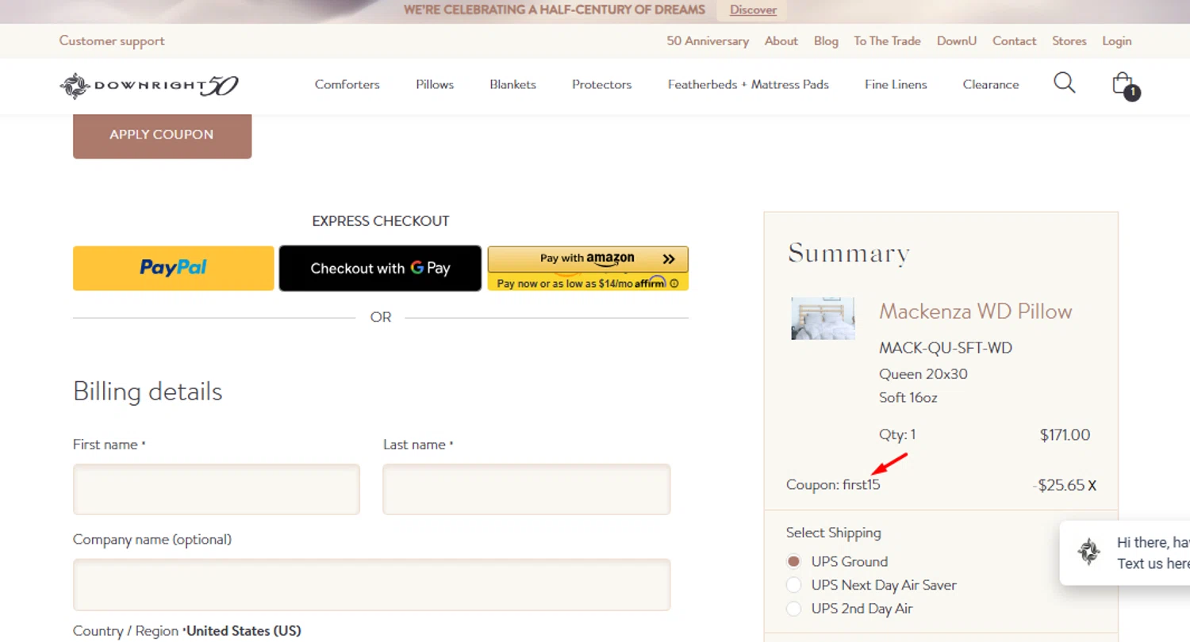Open the Mackenza WD Pillow thumbnail

[x=823, y=319]
